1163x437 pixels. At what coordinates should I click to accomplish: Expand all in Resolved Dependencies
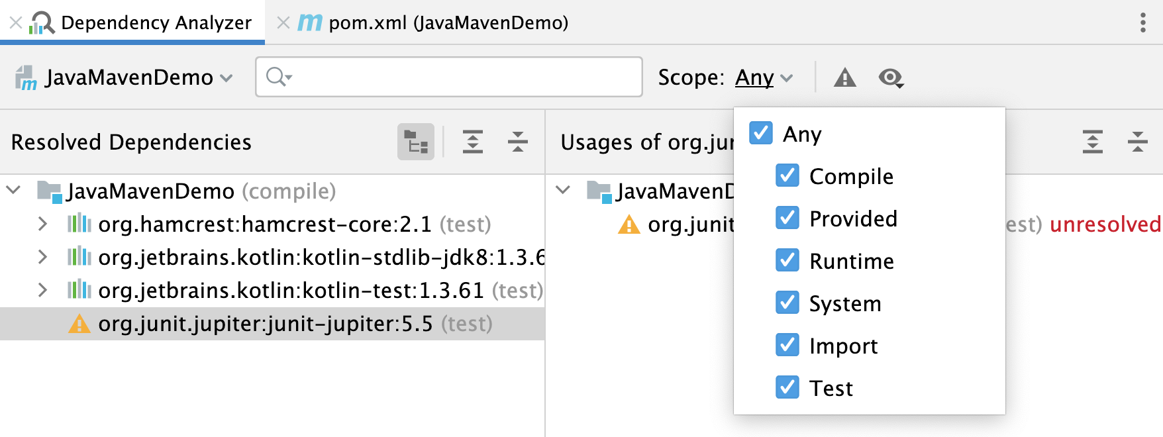point(472,142)
